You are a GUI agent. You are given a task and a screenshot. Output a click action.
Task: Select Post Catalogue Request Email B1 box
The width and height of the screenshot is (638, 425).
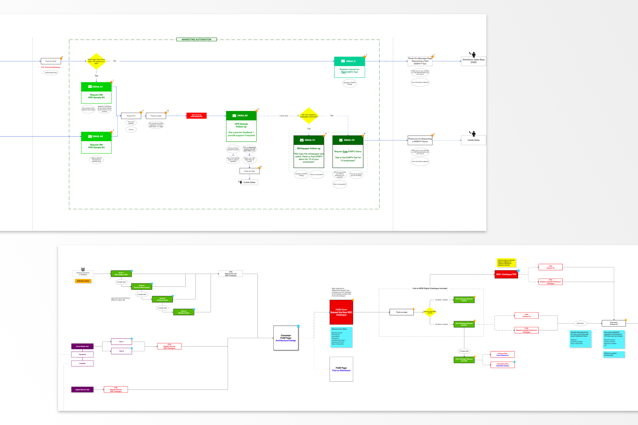[x=464, y=324]
